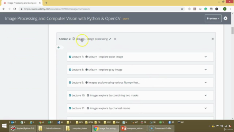This screenshot has height=132, width=234.
Task: Click the Lecture 9 video play icon
Action: 86,82
